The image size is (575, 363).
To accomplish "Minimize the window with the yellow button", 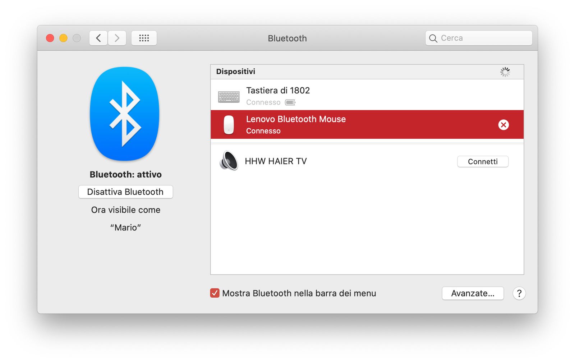I will point(63,38).
